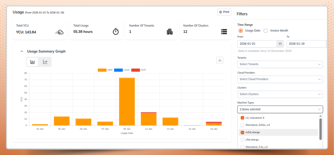This screenshot has height=155, width=334.
Task: Click the Print button
Action: point(224,12)
